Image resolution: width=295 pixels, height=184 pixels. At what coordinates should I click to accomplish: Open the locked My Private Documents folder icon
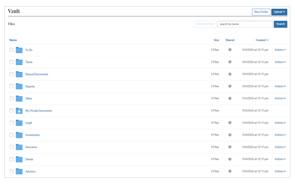coord(19,111)
